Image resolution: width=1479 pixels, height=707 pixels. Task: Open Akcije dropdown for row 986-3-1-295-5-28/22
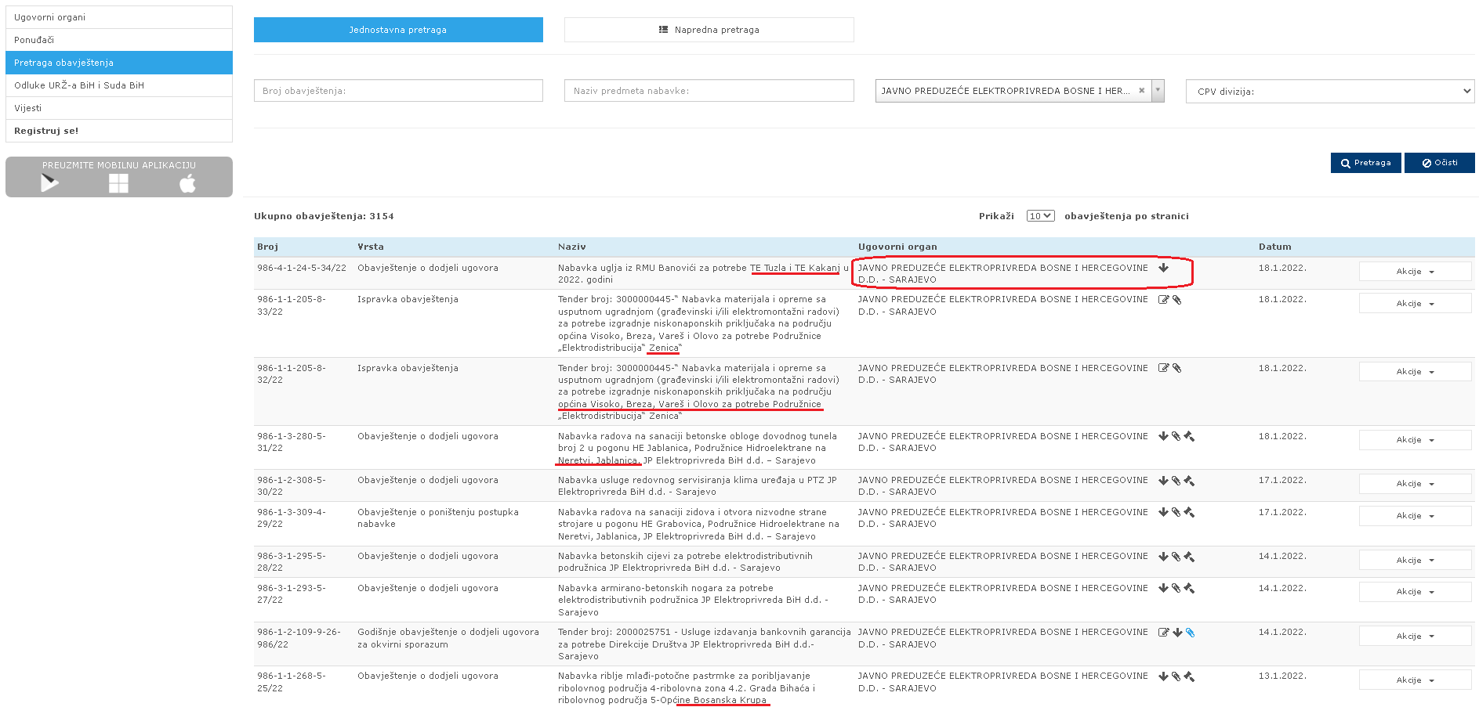click(x=1415, y=561)
